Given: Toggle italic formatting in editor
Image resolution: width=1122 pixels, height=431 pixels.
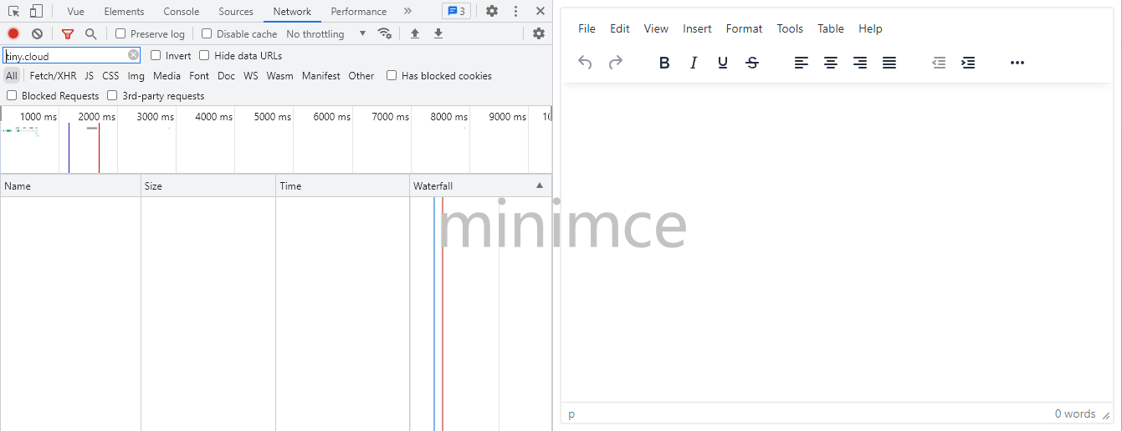Looking at the screenshot, I should tap(694, 63).
